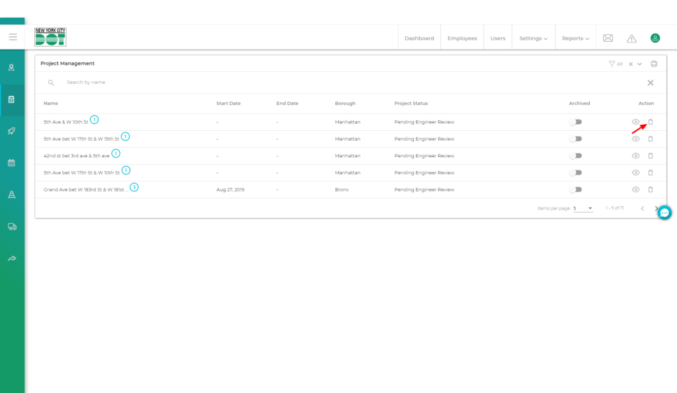Click the traffic cone sidebar icon
677x393 pixels.
[12, 194]
